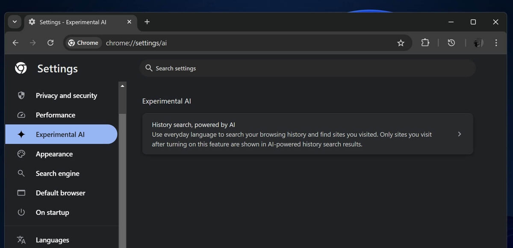Select the Appearance section
513x248 pixels.
[x=54, y=154]
